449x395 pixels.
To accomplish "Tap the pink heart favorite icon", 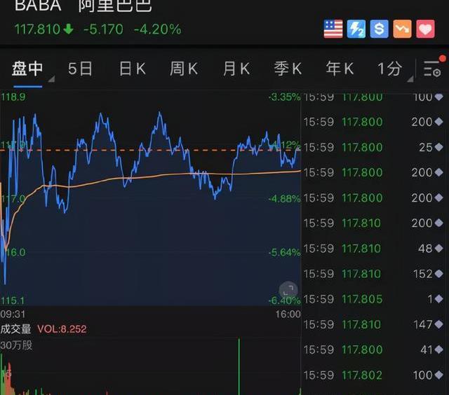I will 425,29.
